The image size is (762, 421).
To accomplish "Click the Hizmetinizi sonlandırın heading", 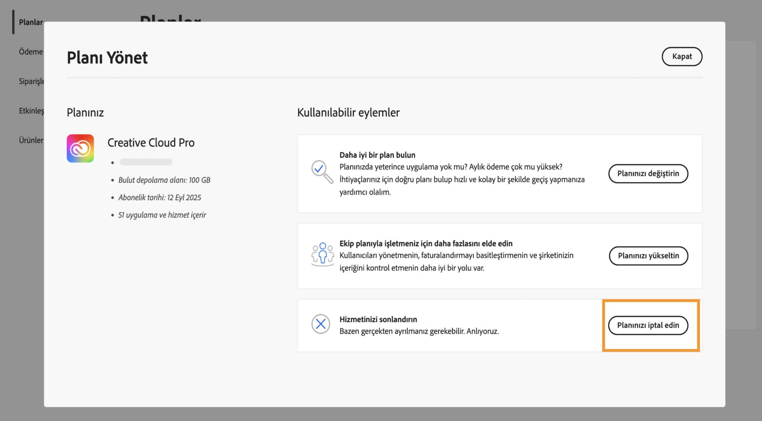I will (x=378, y=319).
